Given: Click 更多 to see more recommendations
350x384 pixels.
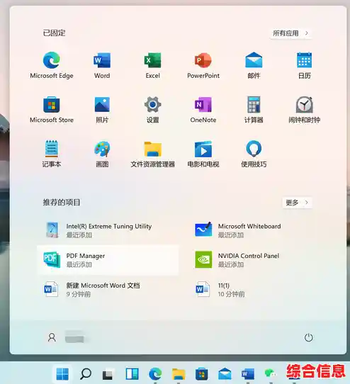Looking at the screenshot, I should [x=297, y=203].
